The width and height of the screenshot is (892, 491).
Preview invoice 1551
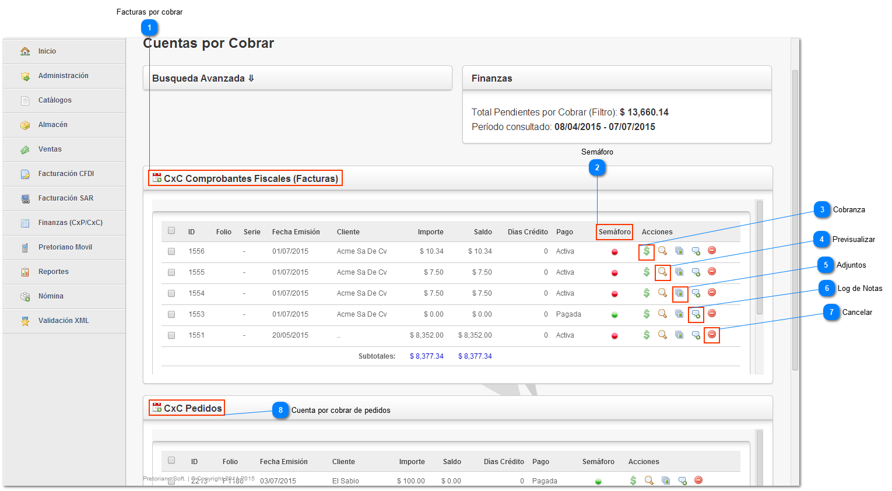point(662,335)
